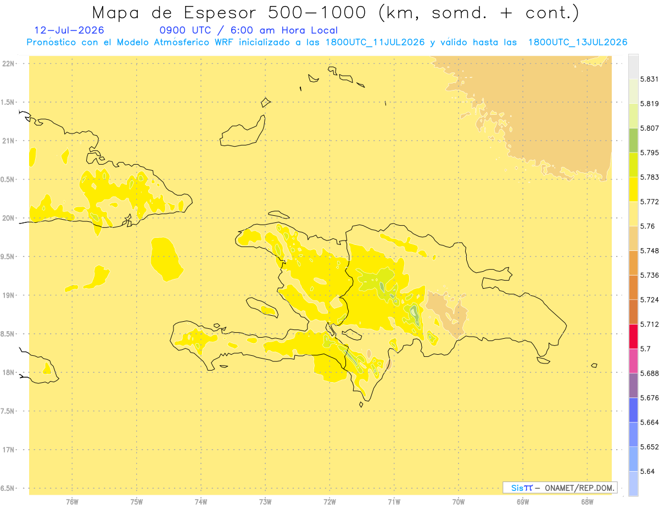Click the valid-until time '1800UTC_13JUL2026'
Image resolution: width=659 pixels, height=509 pixels.
pos(578,42)
